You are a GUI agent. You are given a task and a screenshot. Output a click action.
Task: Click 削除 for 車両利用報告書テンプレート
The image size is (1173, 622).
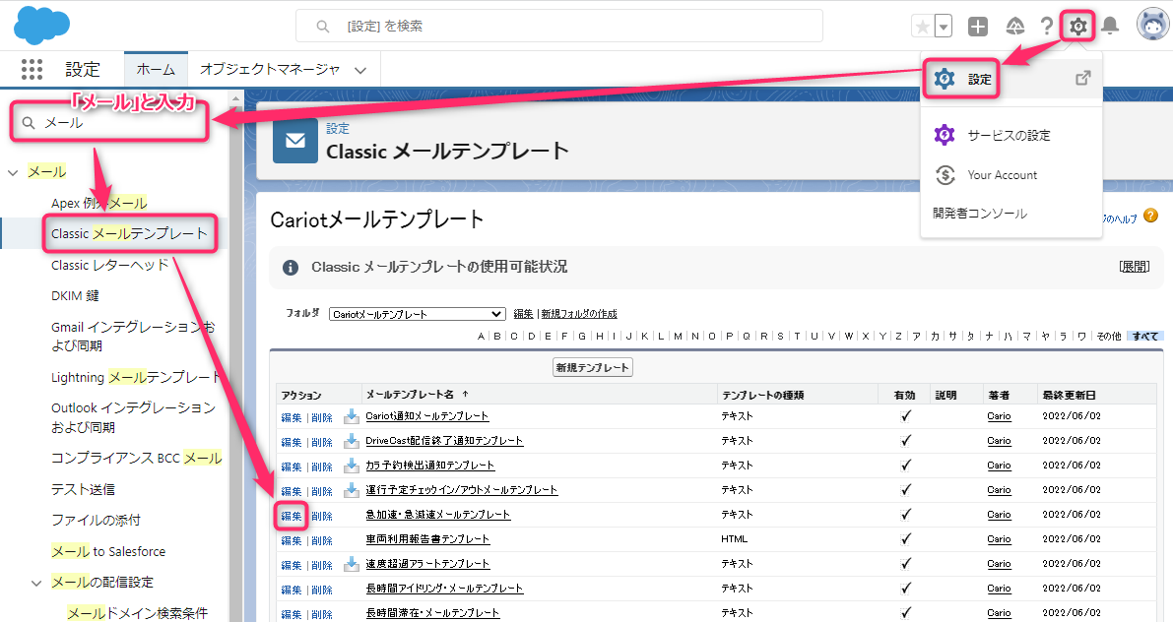pyautogui.click(x=322, y=540)
